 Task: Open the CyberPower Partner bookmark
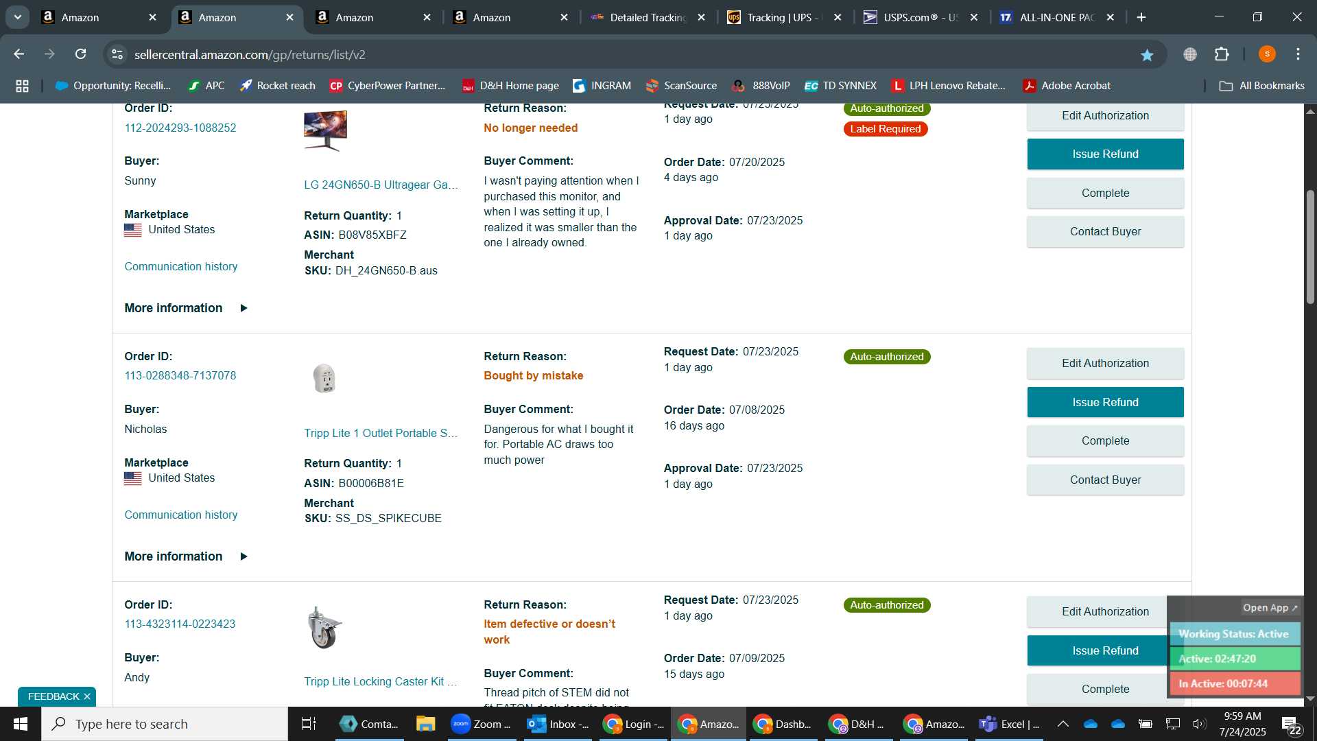(388, 86)
